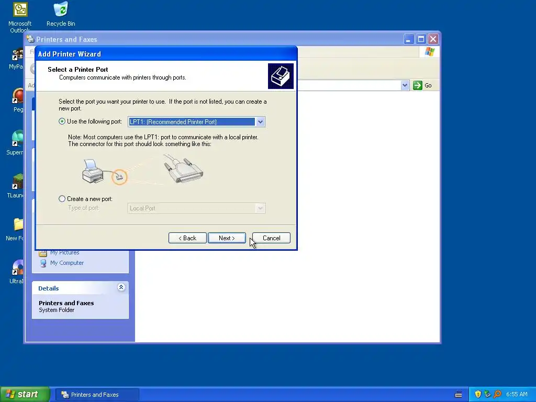The height and width of the screenshot is (402, 536).
Task: Cancel the Add Printer Wizard
Action: click(x=272, y=238)
